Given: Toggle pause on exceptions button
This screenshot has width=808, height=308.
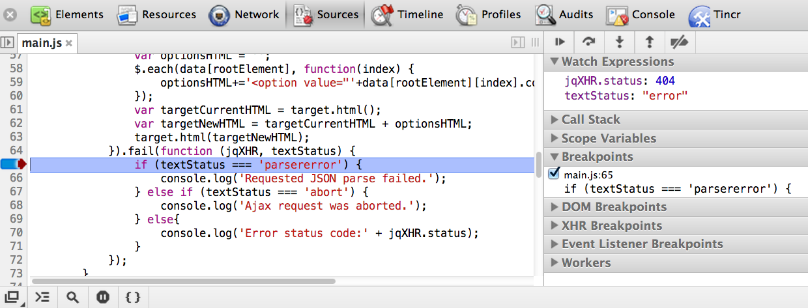Looking at the screenshot, I should [x=102, y=297].
